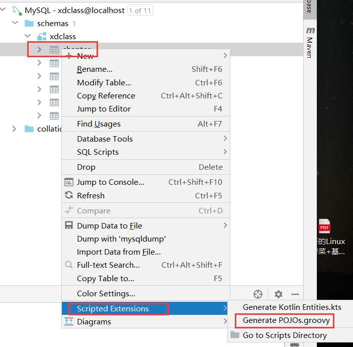This screenshot has height=347, width=353.
Task: Collapse the MySQL xdclass@localhost node
Action: [x=3, y=10]
